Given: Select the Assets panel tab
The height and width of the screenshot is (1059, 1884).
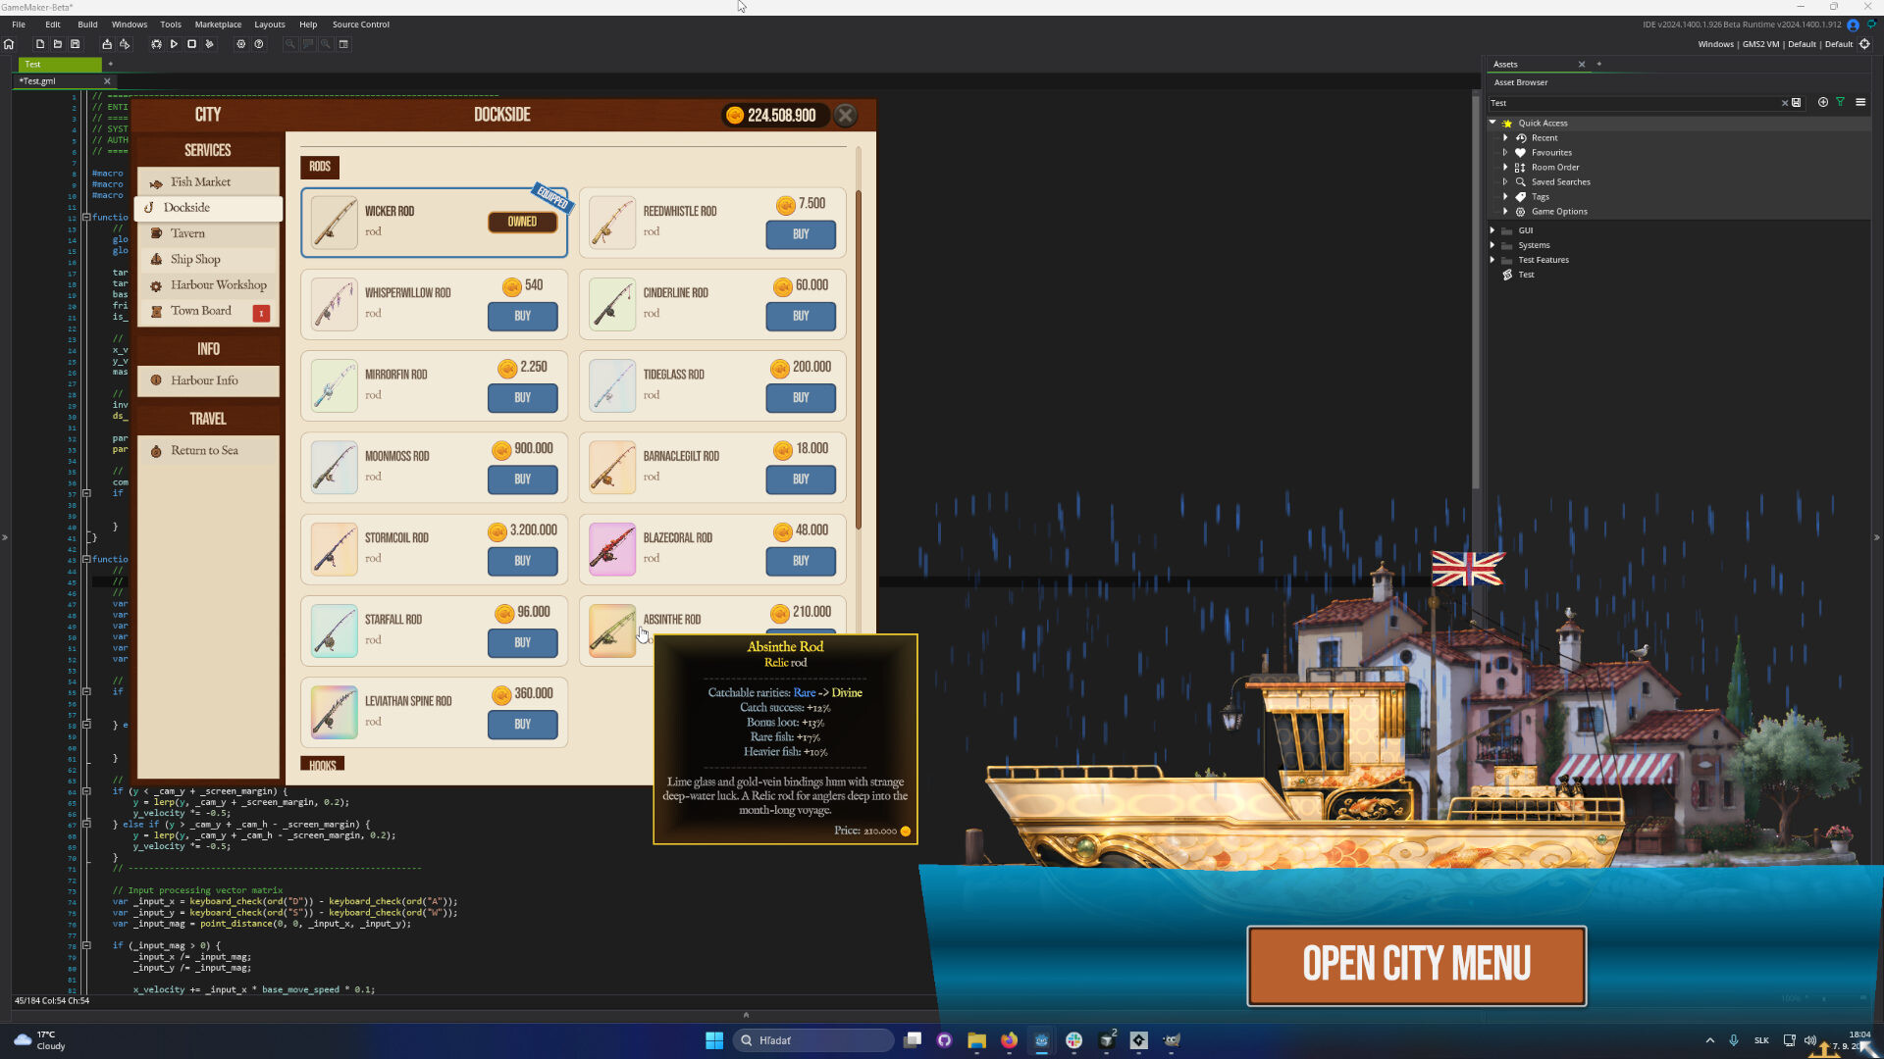Looking at the screenshot, I should (1505, 64).
